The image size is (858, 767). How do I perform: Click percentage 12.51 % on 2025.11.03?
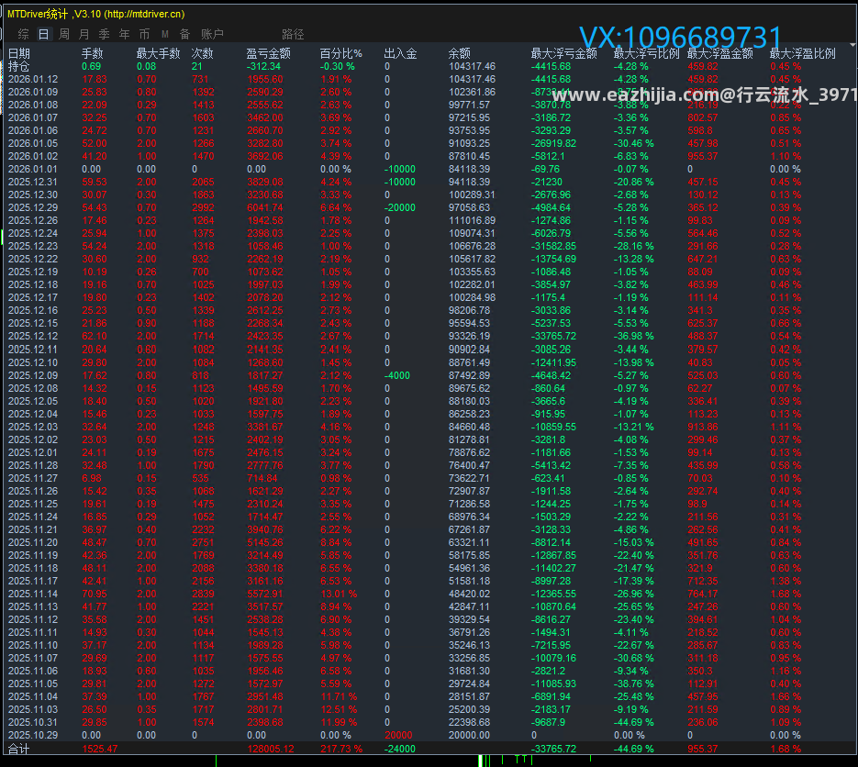[339, 709]
